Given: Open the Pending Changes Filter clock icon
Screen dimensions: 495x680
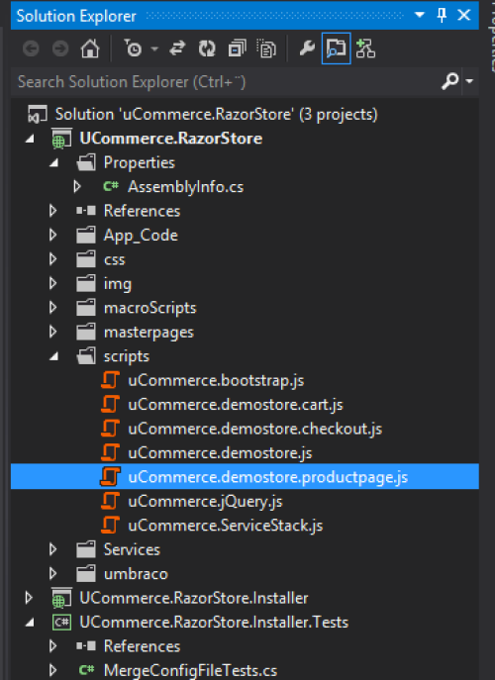Looking at the screenshot, I should 134,49.
